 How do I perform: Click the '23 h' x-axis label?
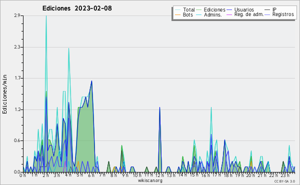285,175
